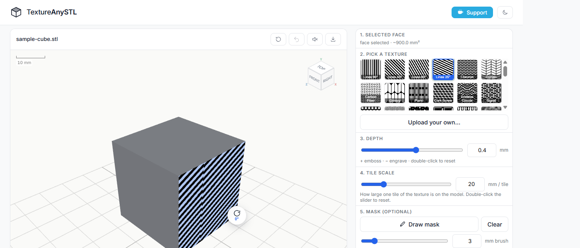Click the Upload your own button
The width and height of the screenshot is (580, 248).
tap(434, 122)
